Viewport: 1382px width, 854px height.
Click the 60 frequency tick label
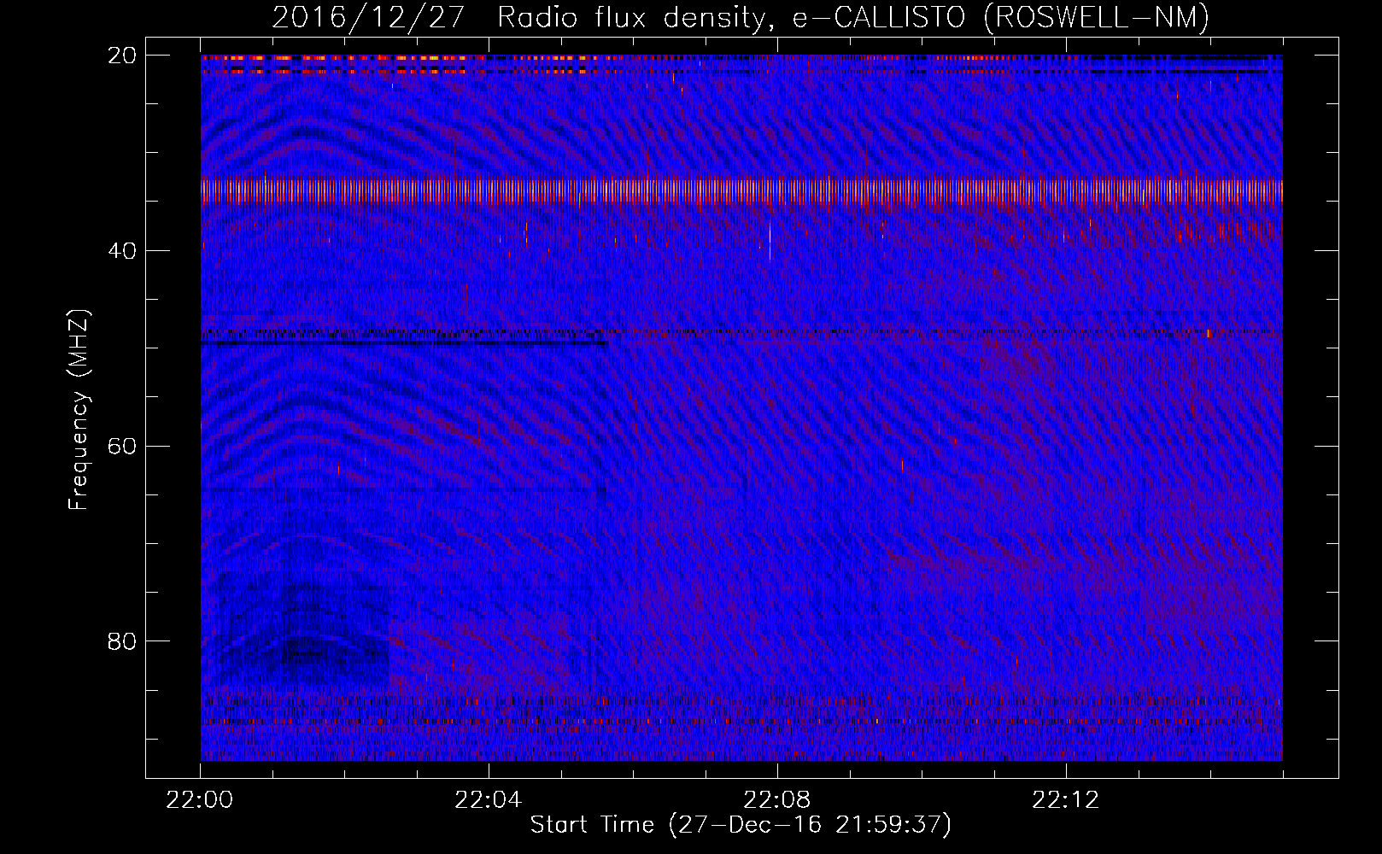[x=122, y=447]
